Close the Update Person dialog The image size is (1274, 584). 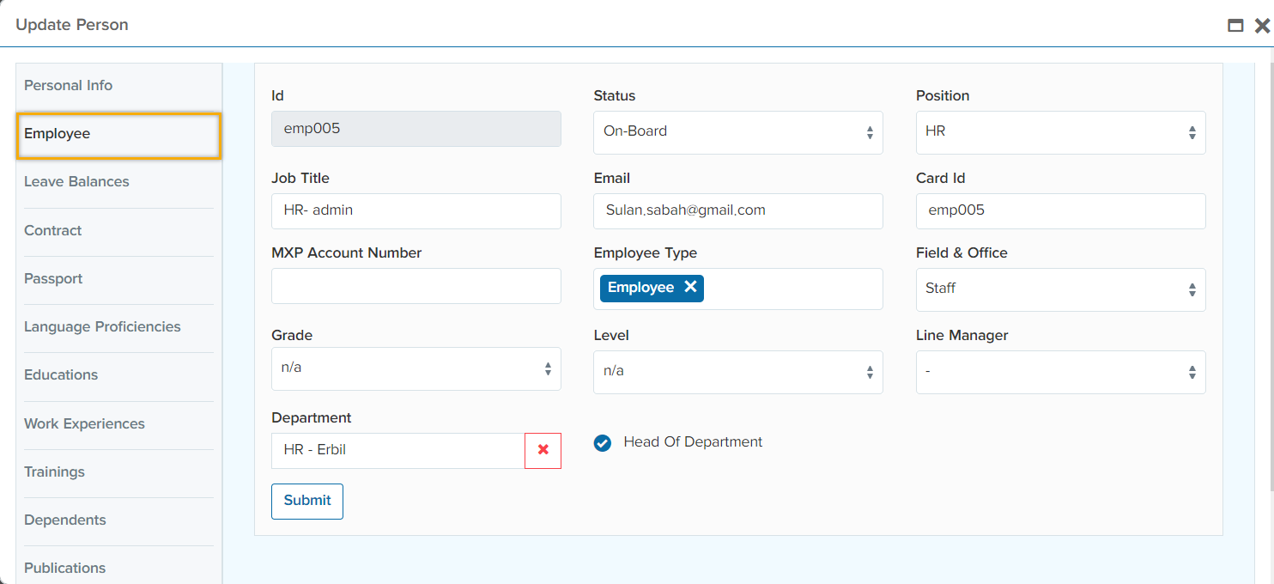click(1261, 26)
